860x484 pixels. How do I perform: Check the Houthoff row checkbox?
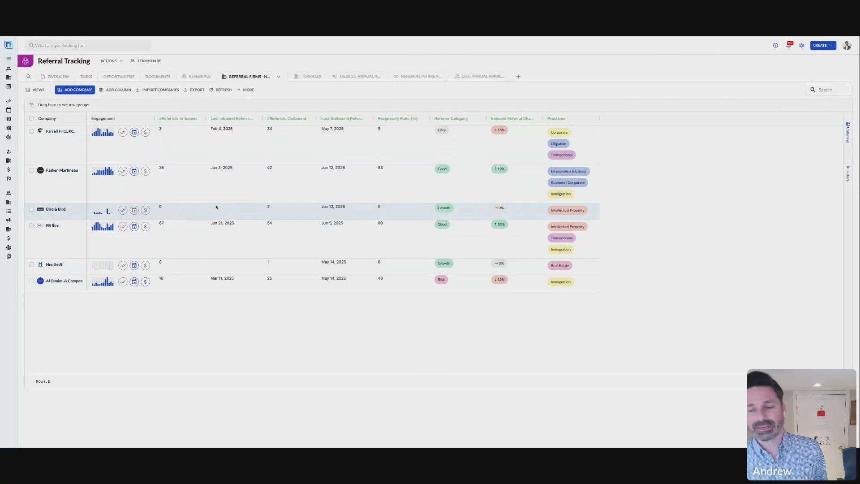point(31,265)
